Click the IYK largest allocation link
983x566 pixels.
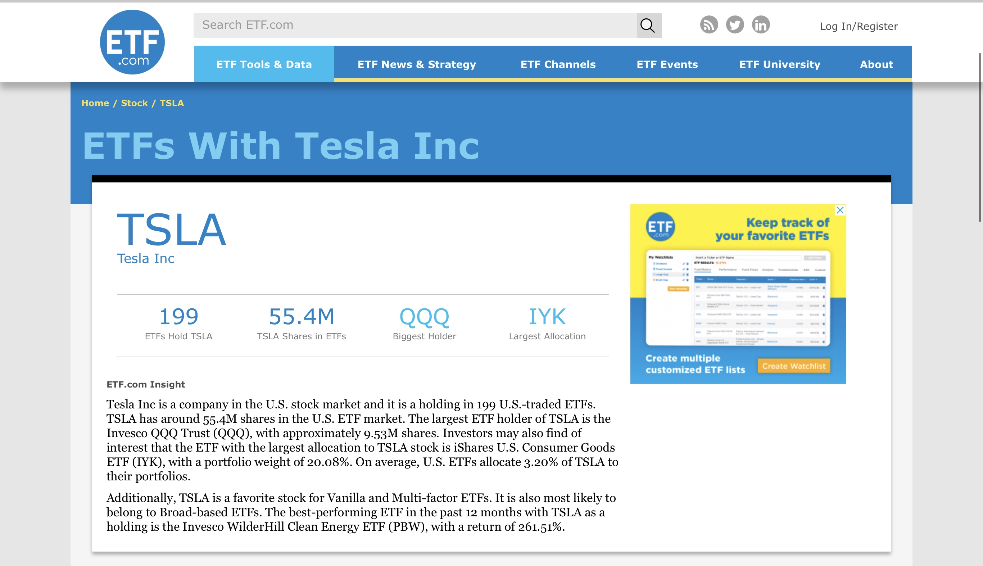click(547, 316)
